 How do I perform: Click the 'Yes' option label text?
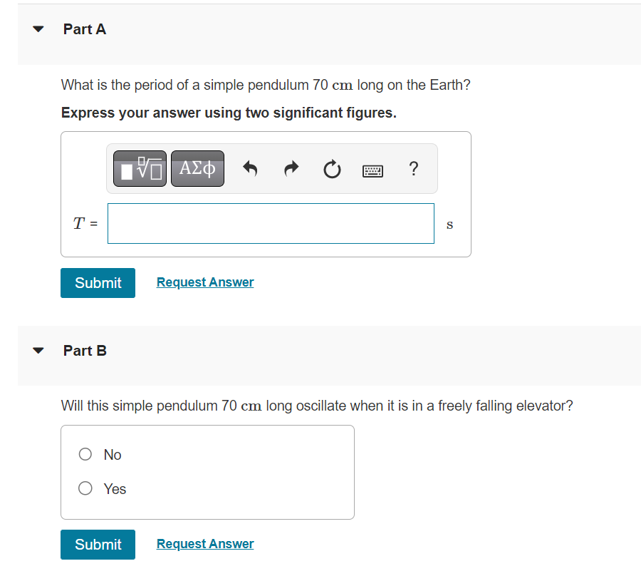(115, 489)
